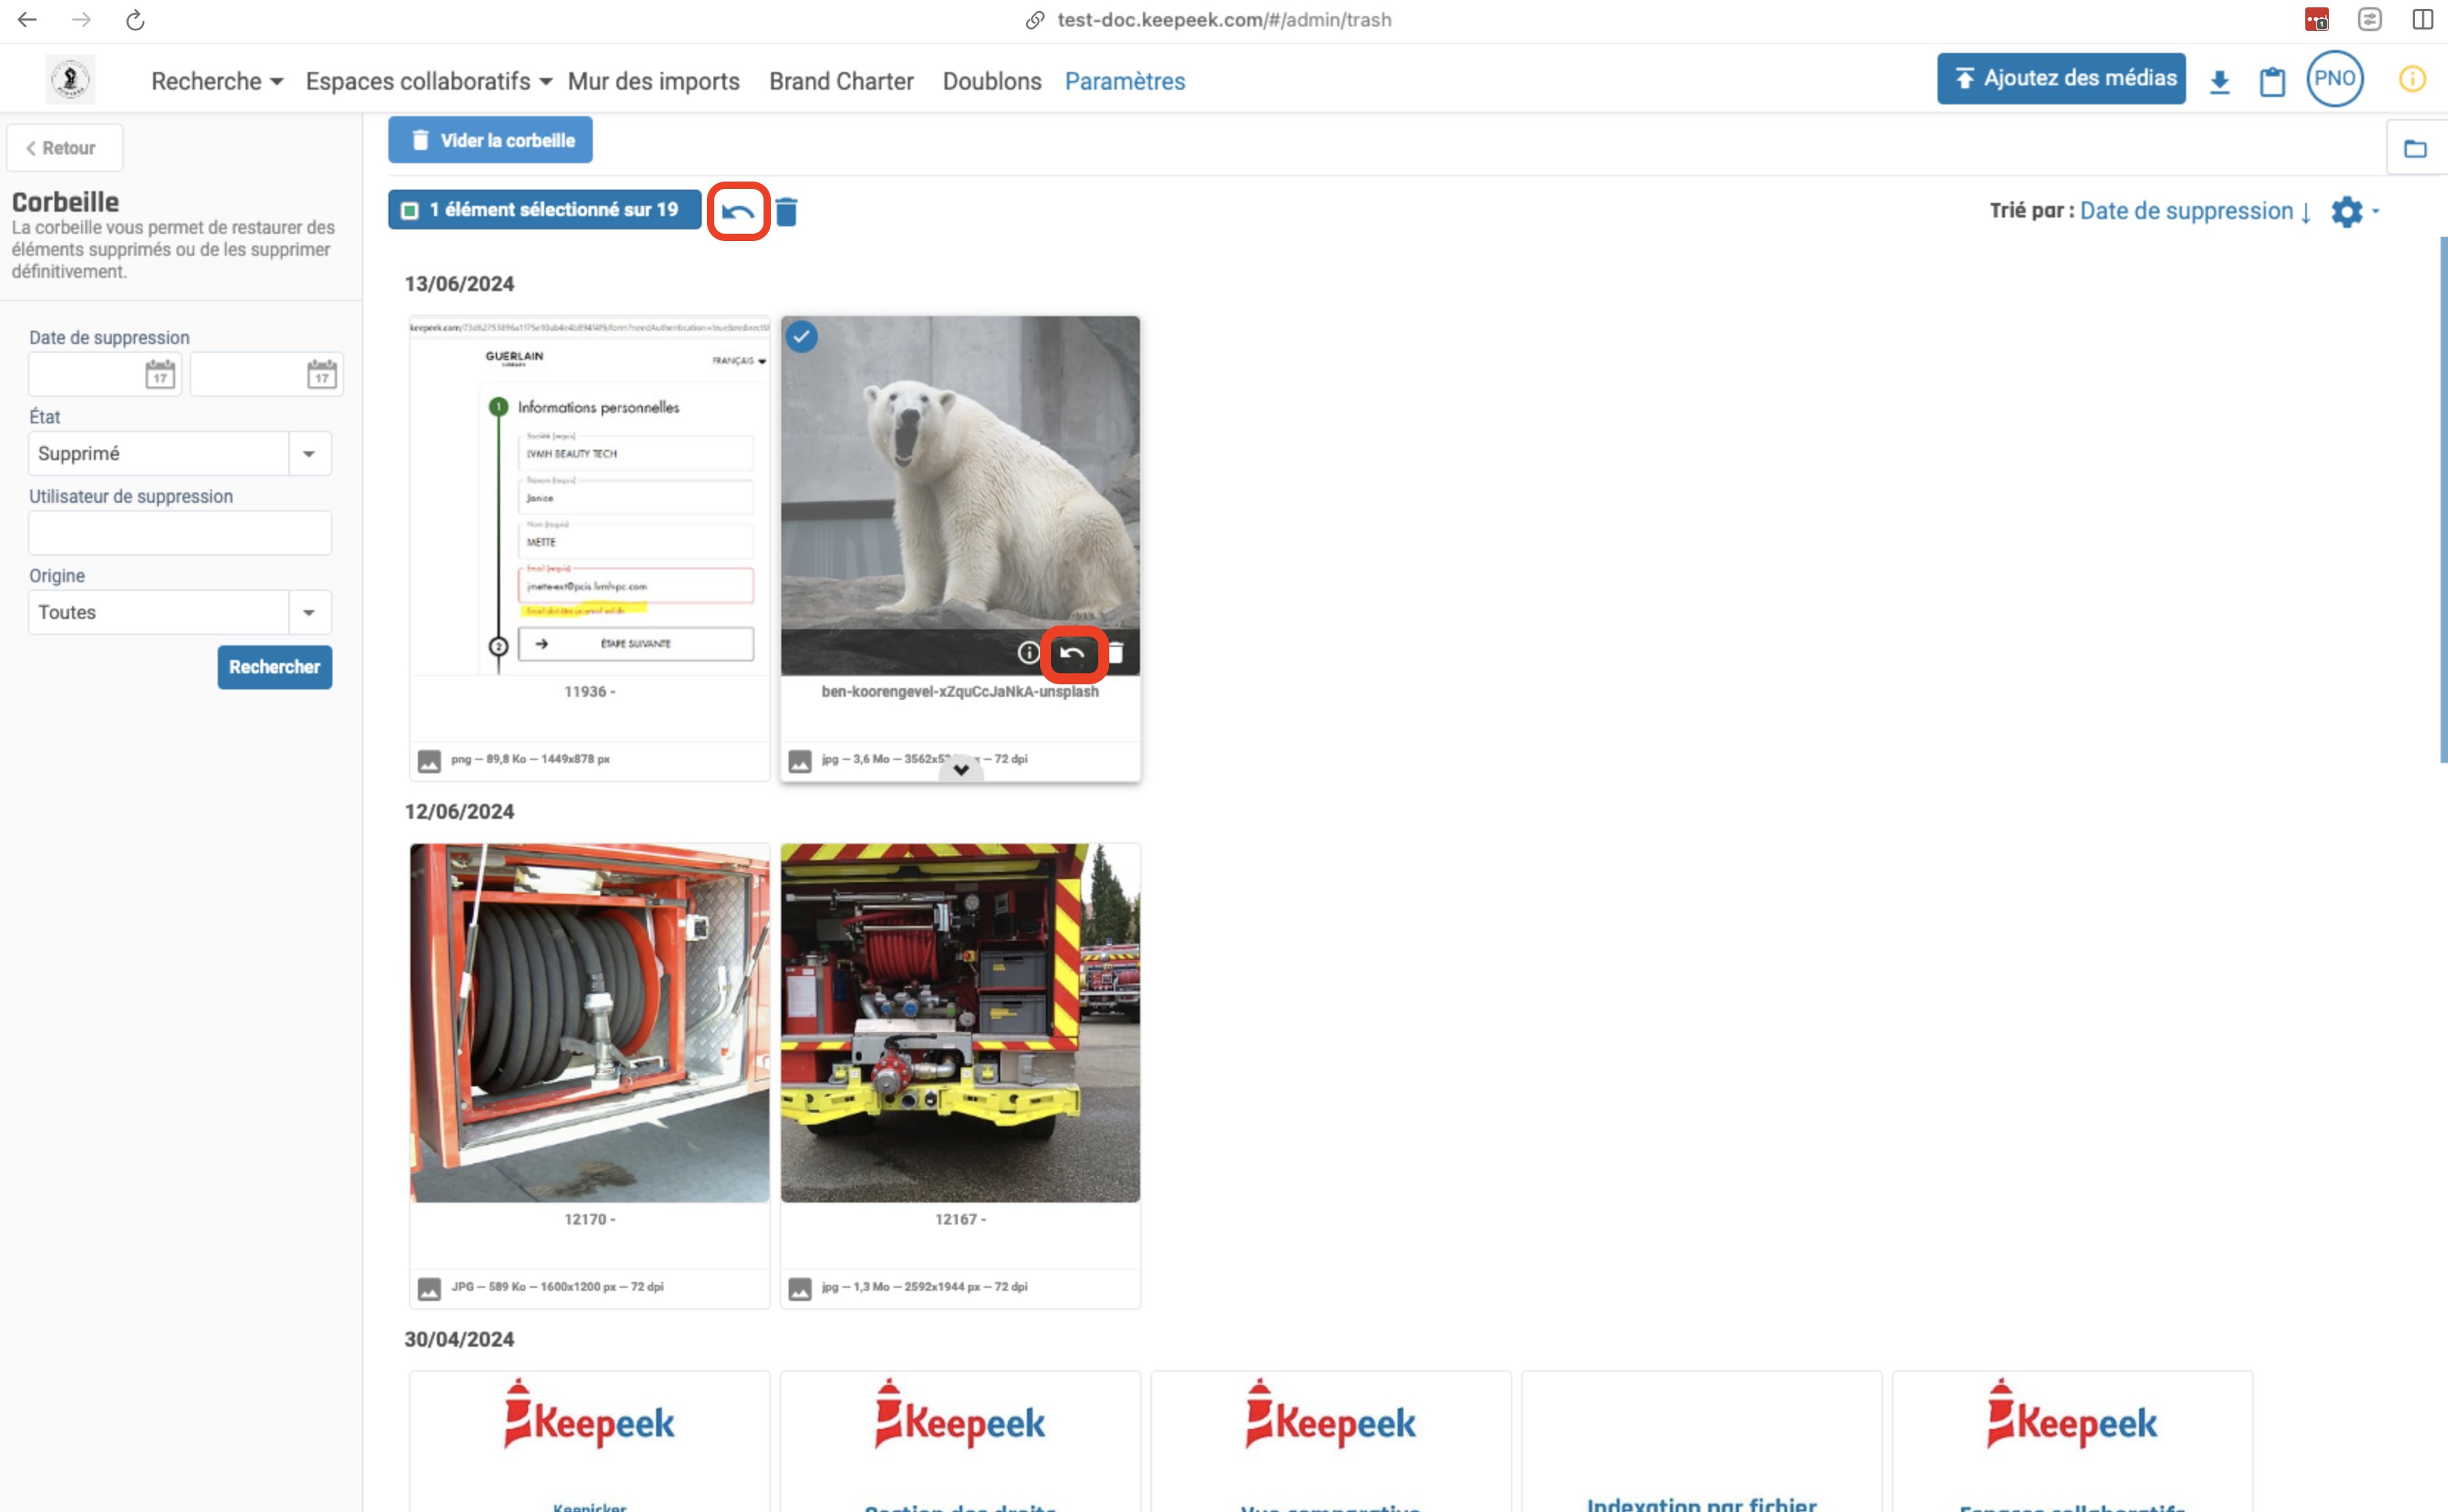Open the browser reader or tab options icon
The height and width of the screenshot is (1512, 2448).
[2369, 19]
